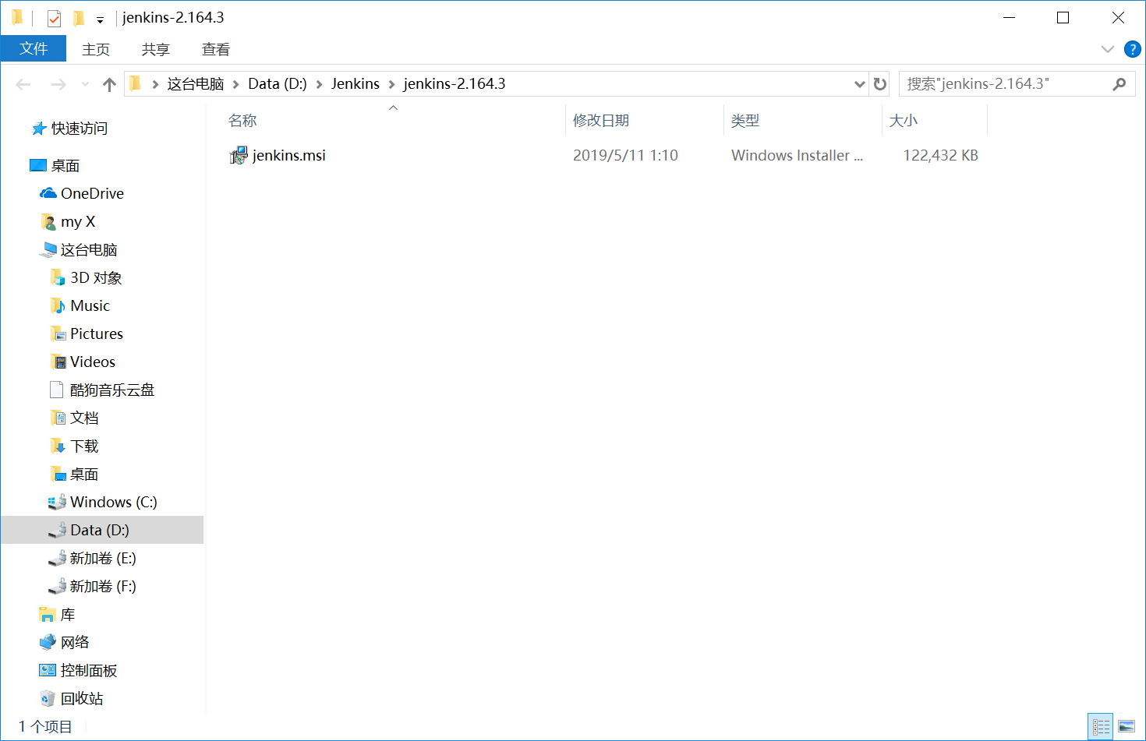Click the 控制面板 control panel icon
The height and width of the screenshot is (741, 1146).
pos(48,670)
